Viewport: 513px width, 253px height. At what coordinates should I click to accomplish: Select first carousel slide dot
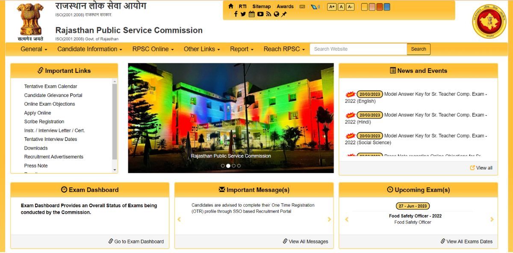tap(223, 166)
